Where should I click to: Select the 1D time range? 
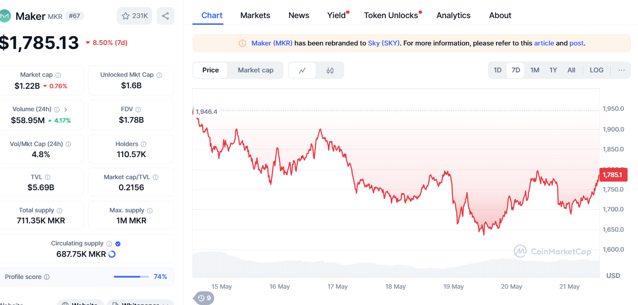click(497, 70)
